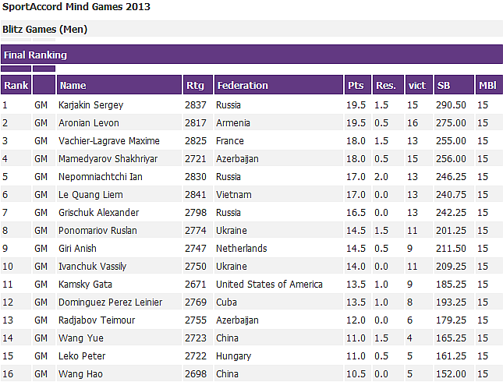Click the Rtg column header
Image resolution: width=503 pixels, height=382 pixels.
(x=194, y=85)
